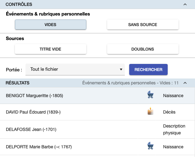Click the RÉSULTATS header title
This screenshot has height=157, width=195.
point(17,83)
